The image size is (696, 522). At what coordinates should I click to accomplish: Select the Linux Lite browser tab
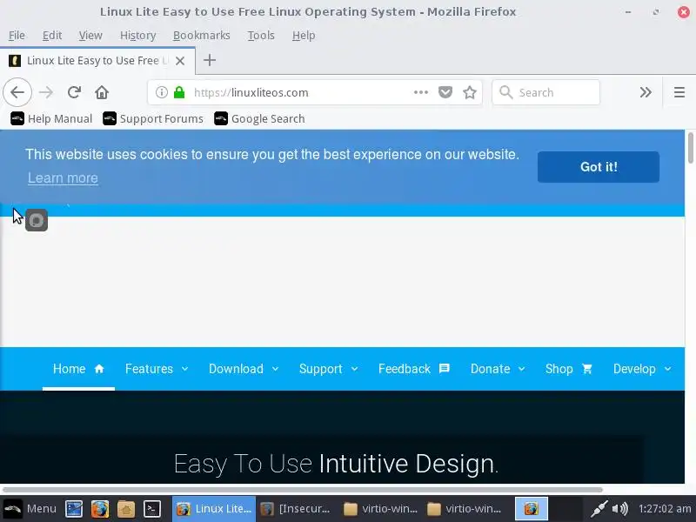point(97,61)
